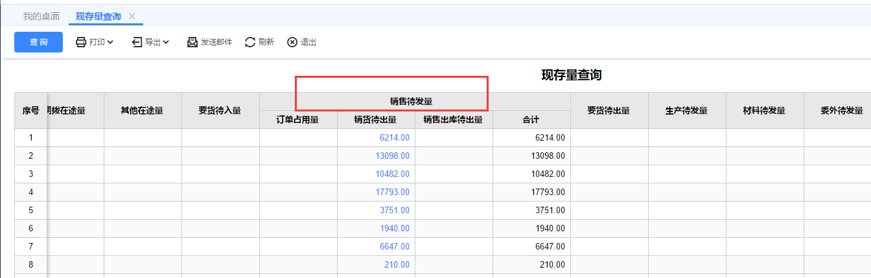Open the blue 13098.00 link

pyautogui.click(x=392, y=156)
